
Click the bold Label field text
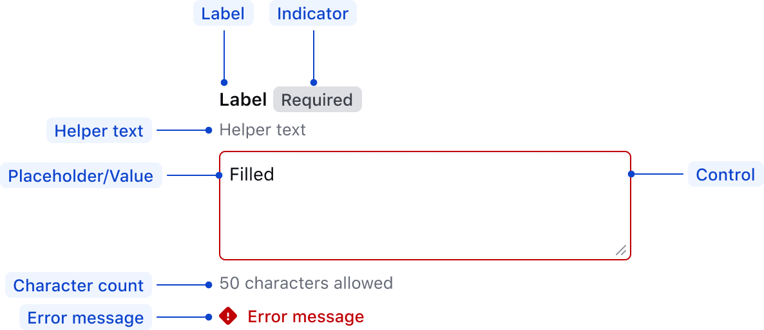tap(243, 100)
